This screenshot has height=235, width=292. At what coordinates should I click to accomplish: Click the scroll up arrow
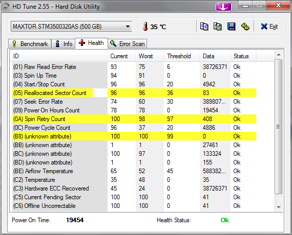(279, 55)
